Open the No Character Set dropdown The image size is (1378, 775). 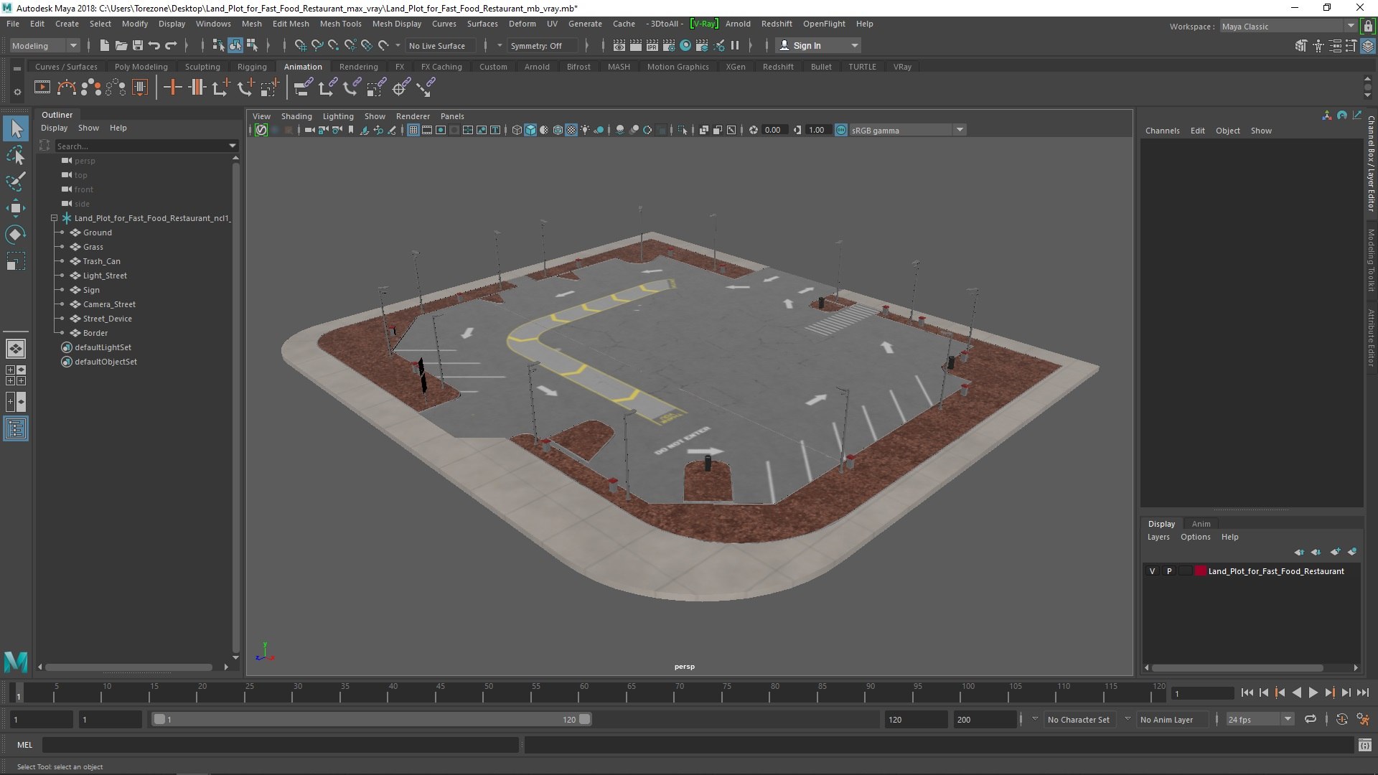click(1079, 719)
